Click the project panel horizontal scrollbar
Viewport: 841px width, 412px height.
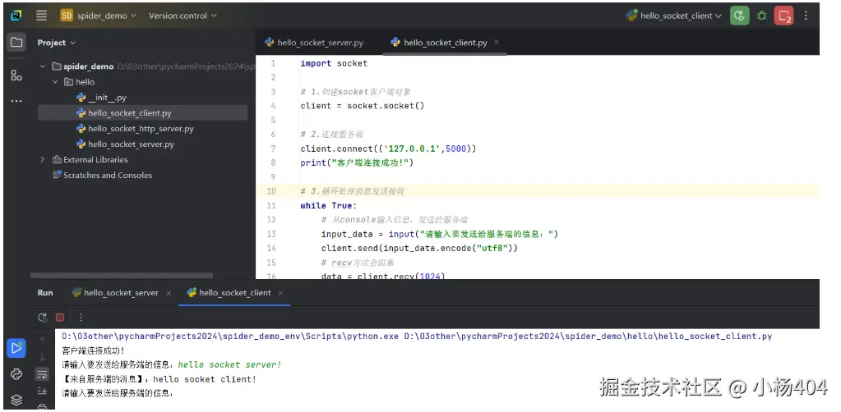pos(122,276)
